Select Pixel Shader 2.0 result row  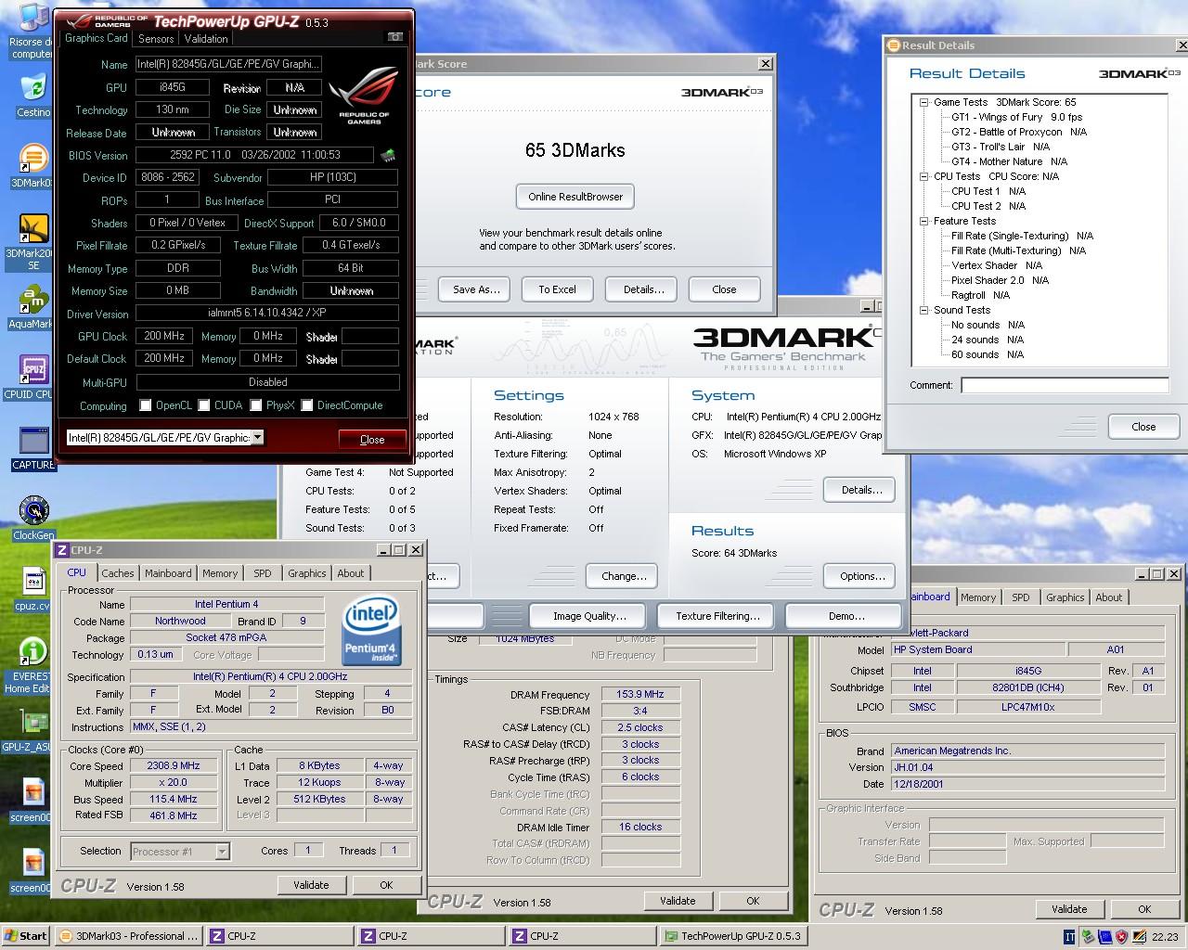(x=1000, y=280)
